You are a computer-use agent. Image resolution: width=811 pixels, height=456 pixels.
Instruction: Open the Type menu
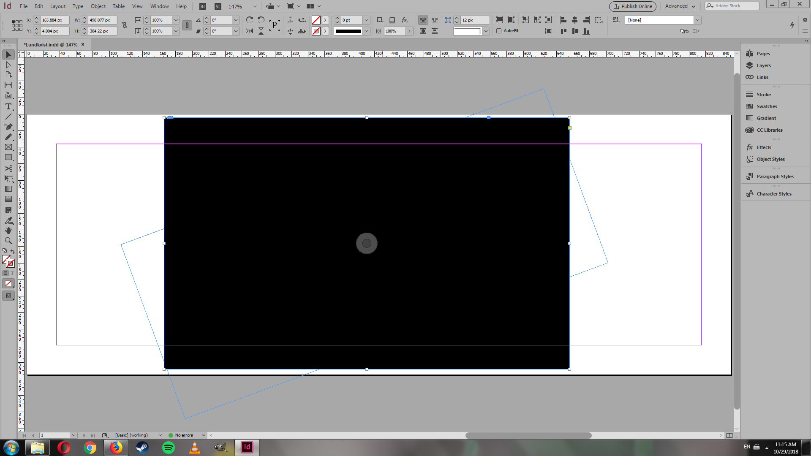coord(78,6)
